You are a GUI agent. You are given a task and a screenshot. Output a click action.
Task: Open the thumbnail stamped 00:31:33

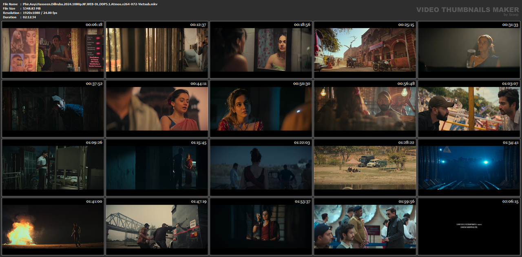469,50
